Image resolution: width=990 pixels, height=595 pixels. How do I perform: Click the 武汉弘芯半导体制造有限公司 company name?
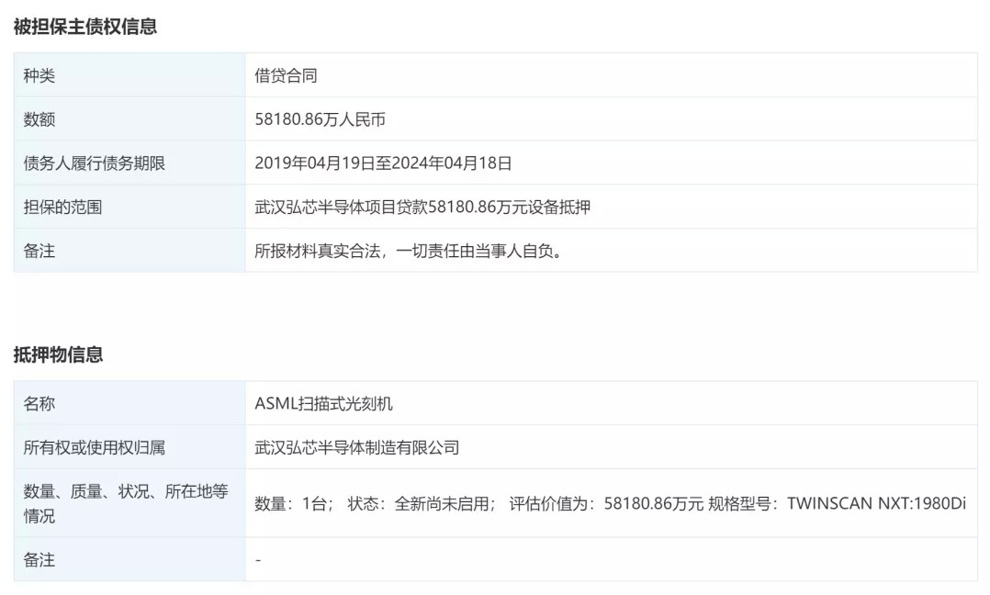tap(356, 447)
